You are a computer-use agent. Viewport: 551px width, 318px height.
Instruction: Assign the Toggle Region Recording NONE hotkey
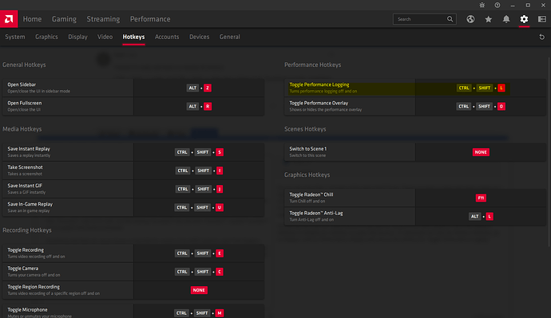(199, 290)
